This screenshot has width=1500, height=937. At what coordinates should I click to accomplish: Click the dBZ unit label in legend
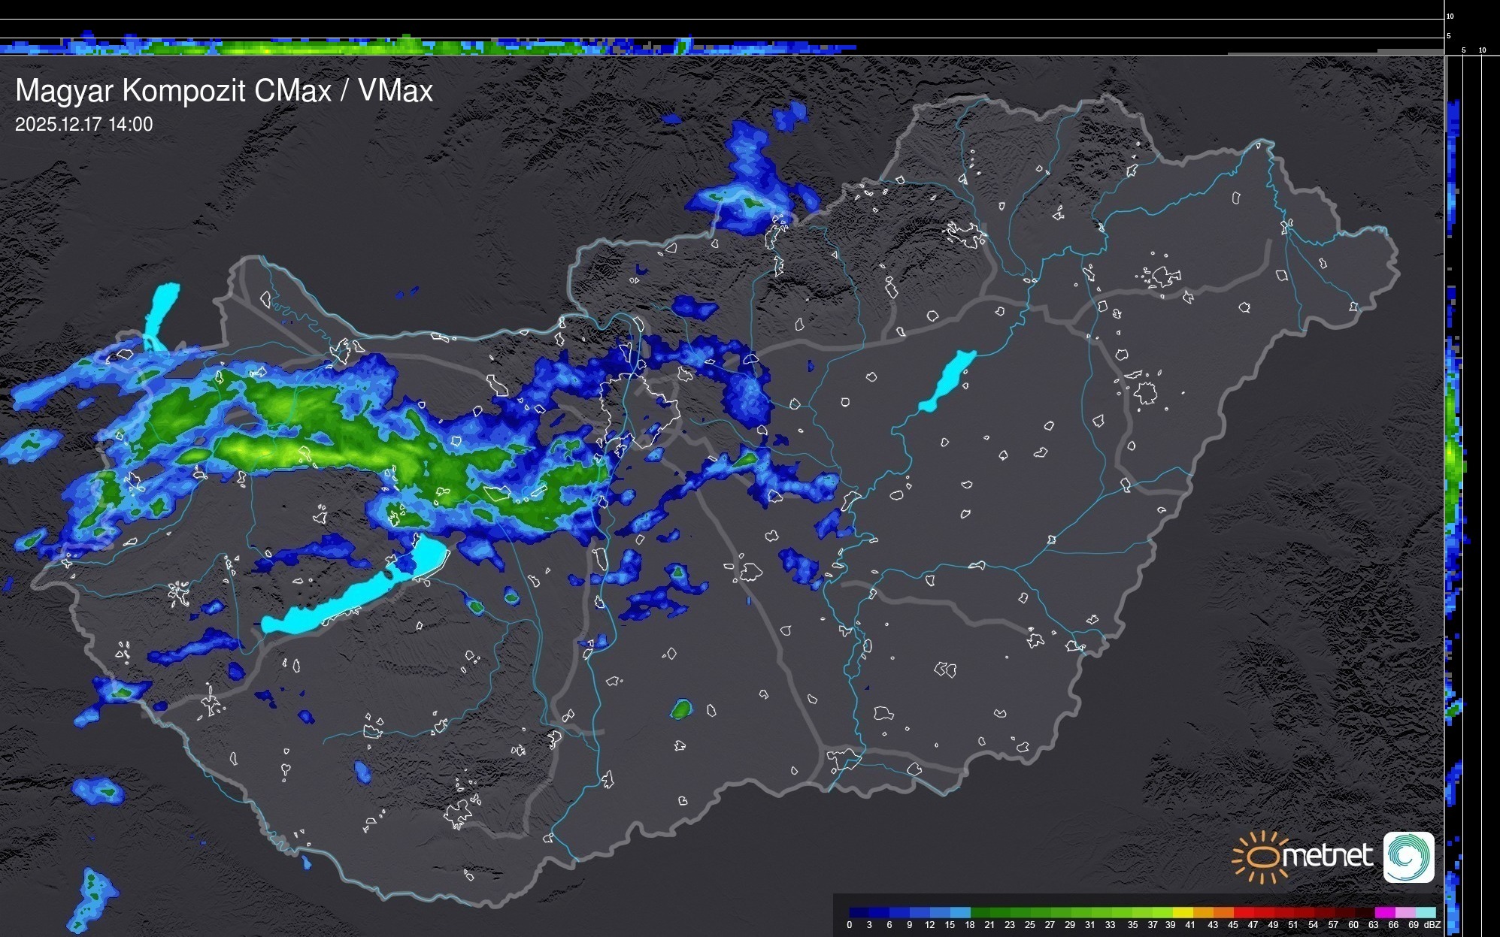coord(1432,925)
